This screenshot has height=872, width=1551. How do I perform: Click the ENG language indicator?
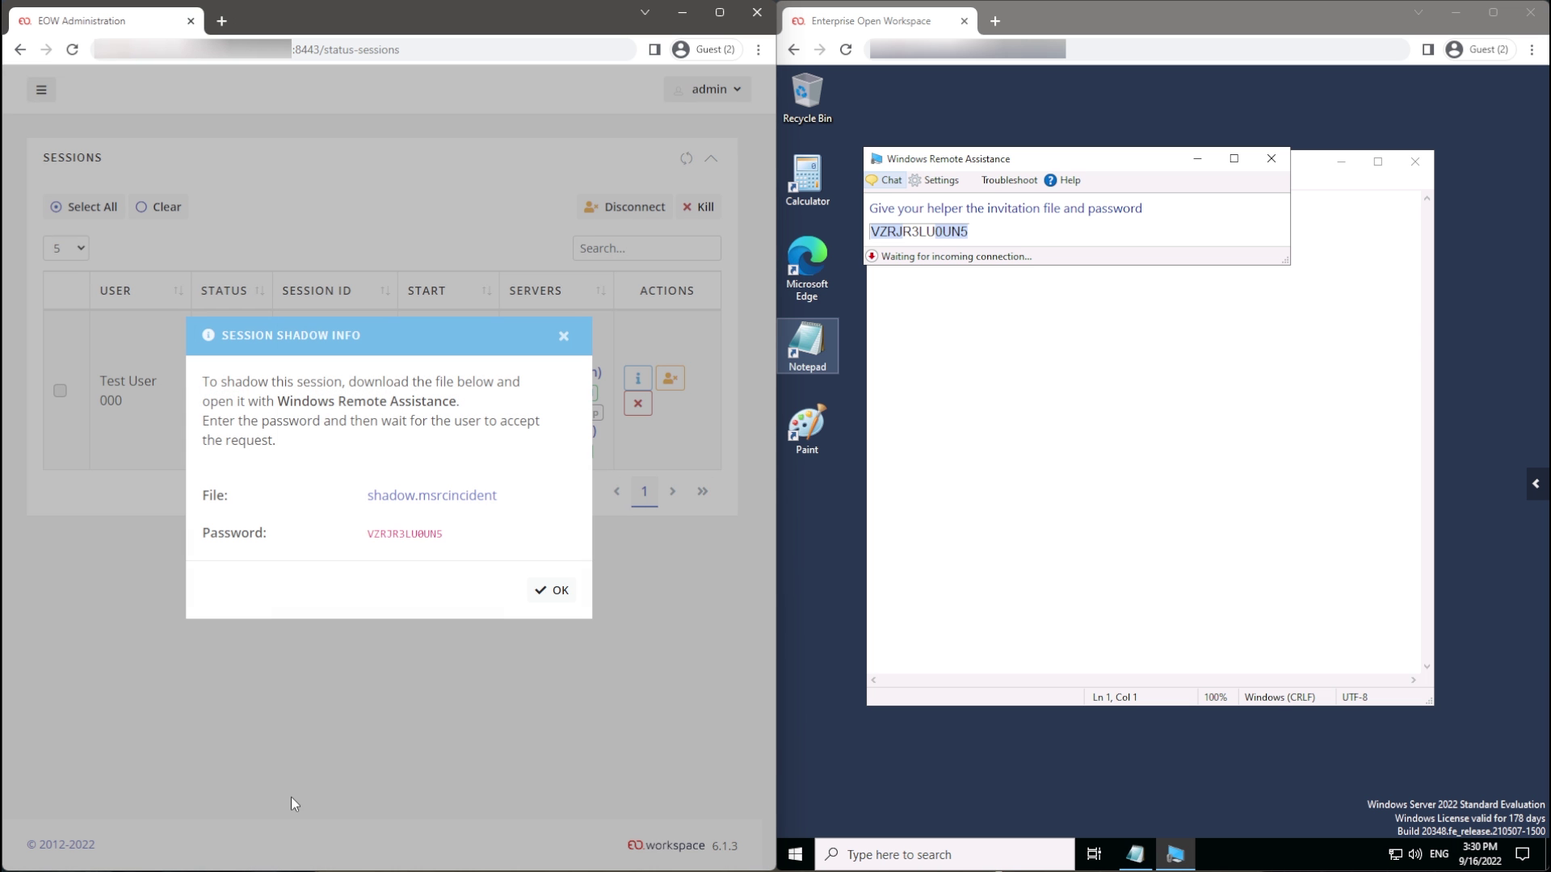pyautogui.click(x=1439, y=854)
